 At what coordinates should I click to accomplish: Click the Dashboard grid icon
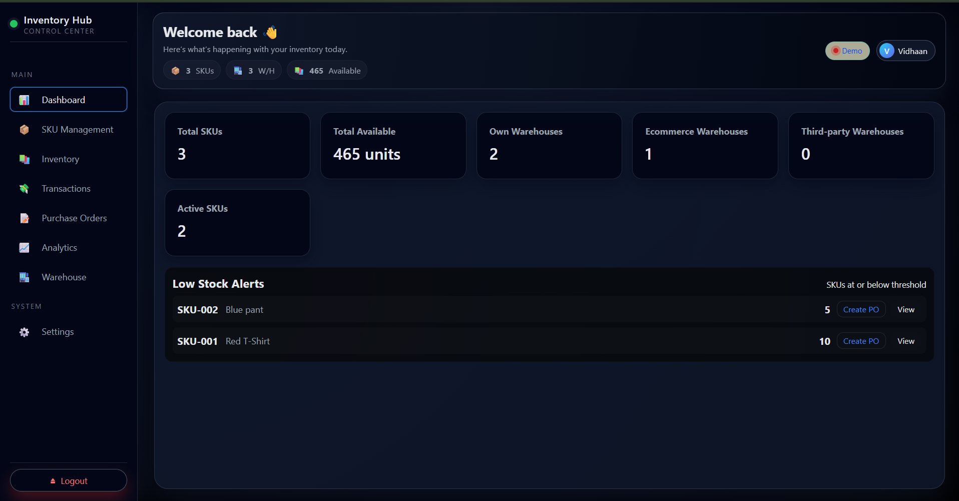coord(24,100)
